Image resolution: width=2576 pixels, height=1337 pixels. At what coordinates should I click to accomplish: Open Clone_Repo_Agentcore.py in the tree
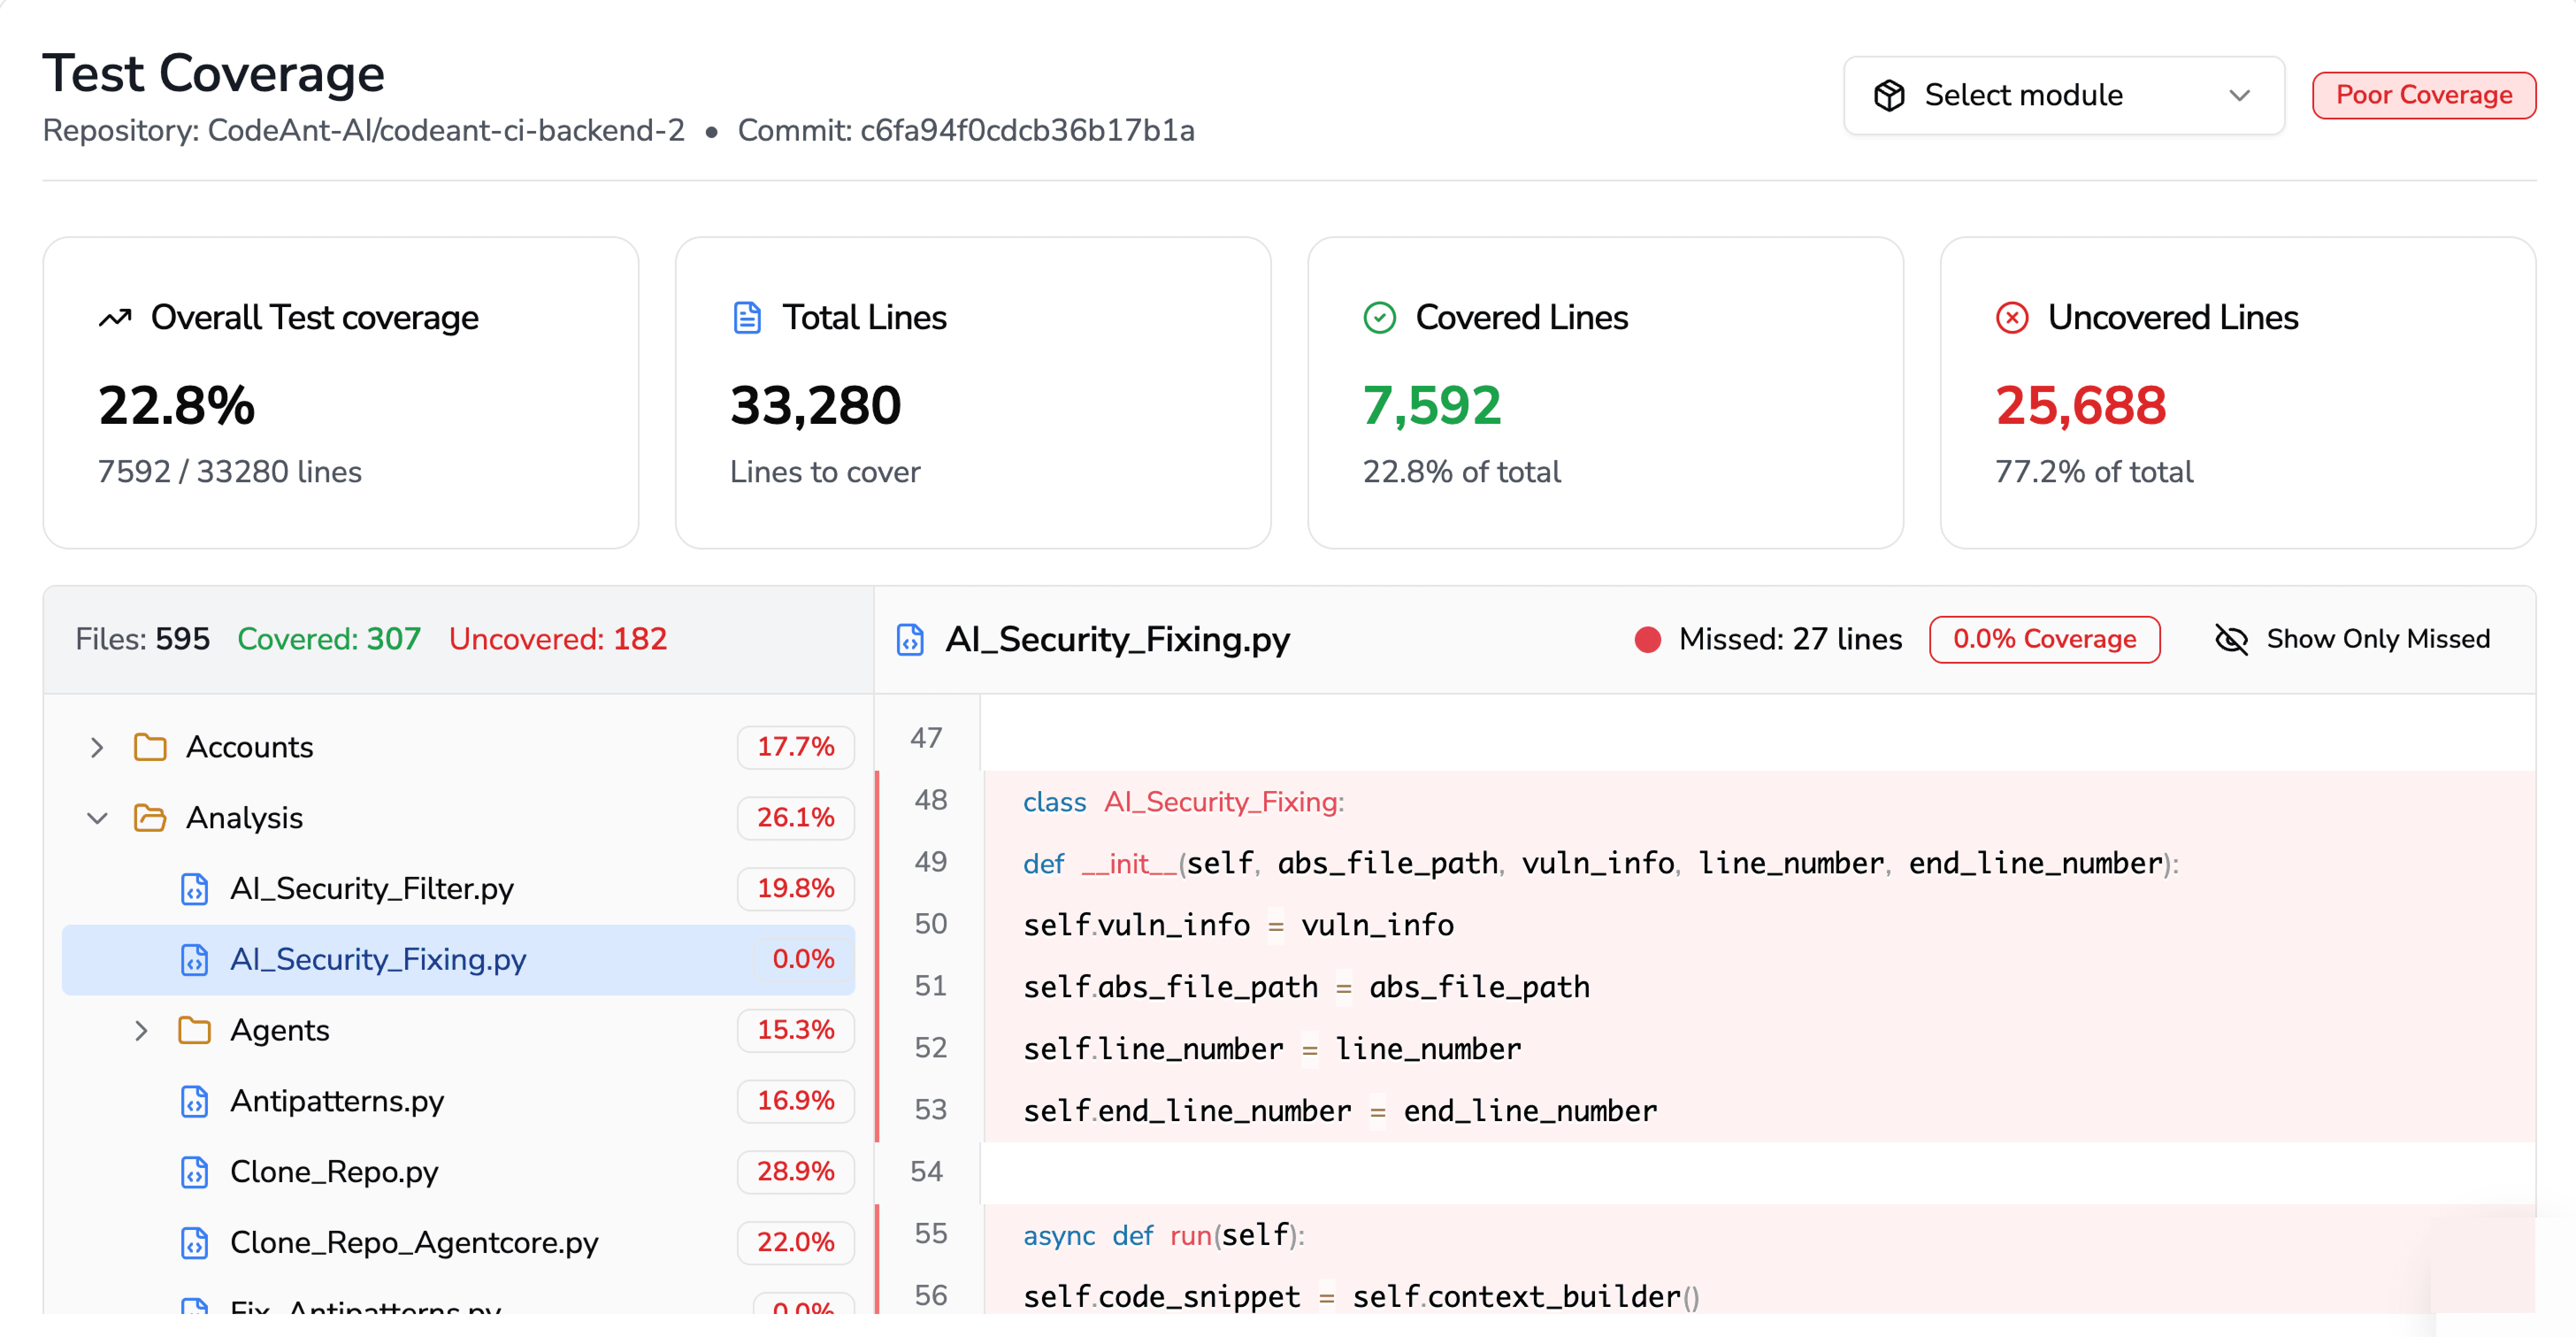[x=458, y=1243]
